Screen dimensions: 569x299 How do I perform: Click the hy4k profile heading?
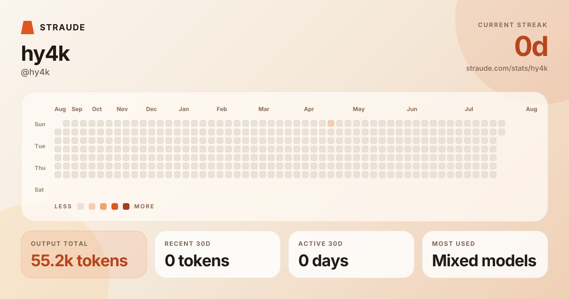coord(45,54)
